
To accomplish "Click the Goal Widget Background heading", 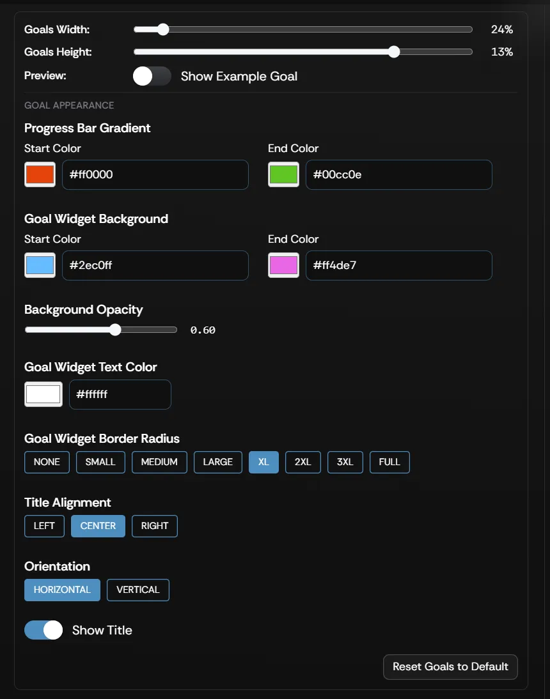I will coord(97,219).
